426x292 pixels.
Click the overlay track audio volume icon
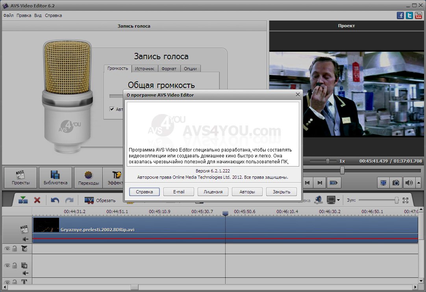(25, 273)
